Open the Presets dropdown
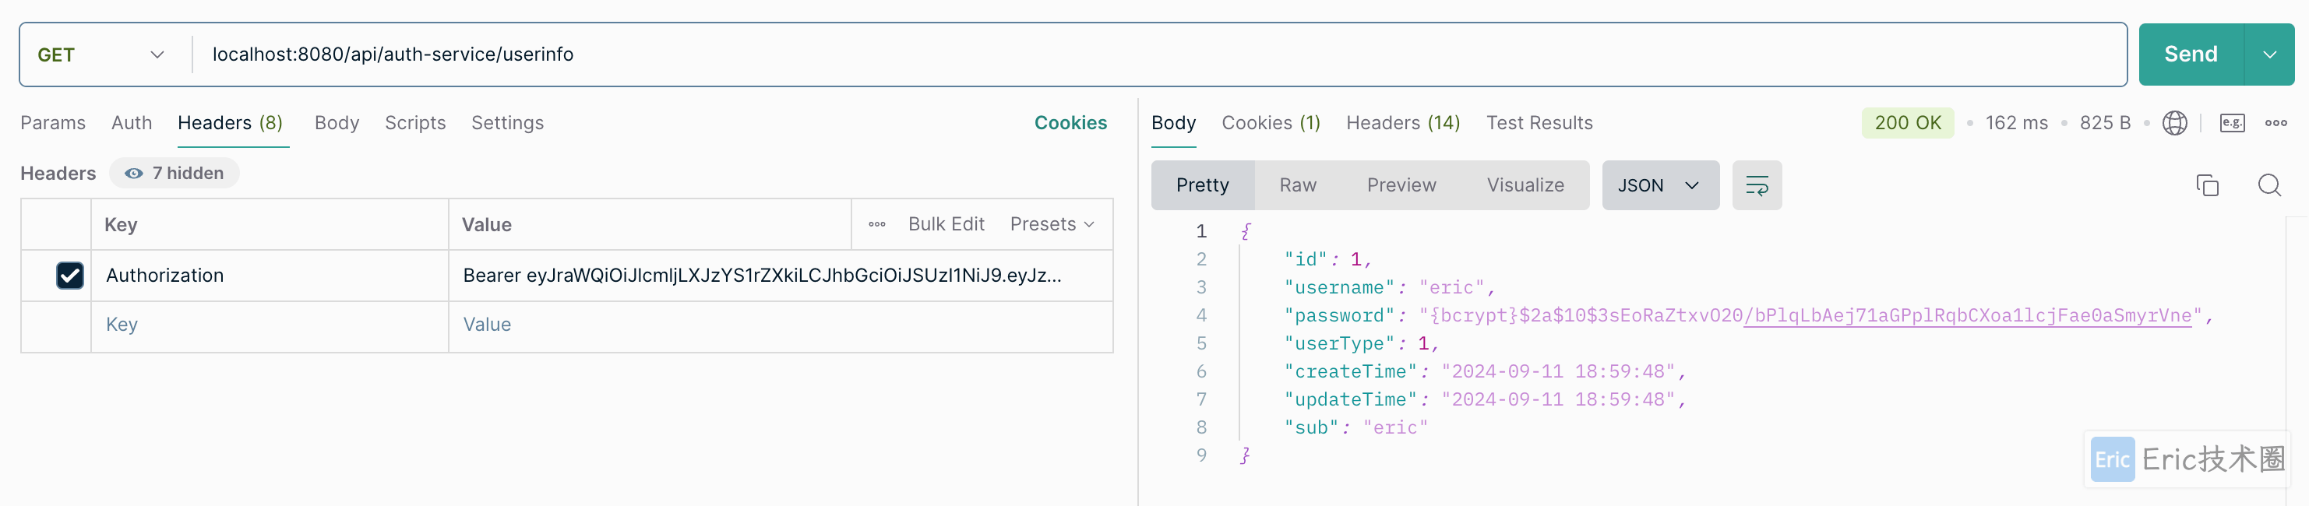 [1052, 224]
